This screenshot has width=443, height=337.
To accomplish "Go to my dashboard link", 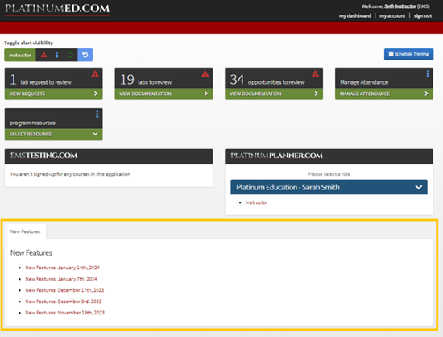I will (x=355, y=16).
